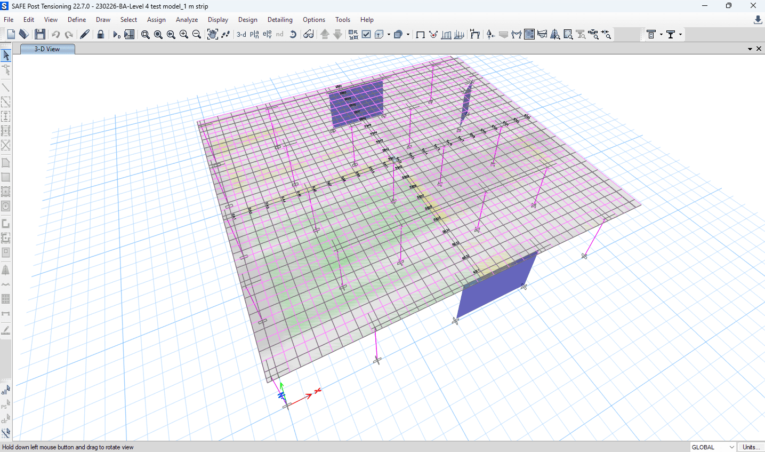Image resolution: width=765 pixels, height=452 pixels.
Task: Open the GLOBAL coordinate system dropdown
Action: tap(713, 447)
